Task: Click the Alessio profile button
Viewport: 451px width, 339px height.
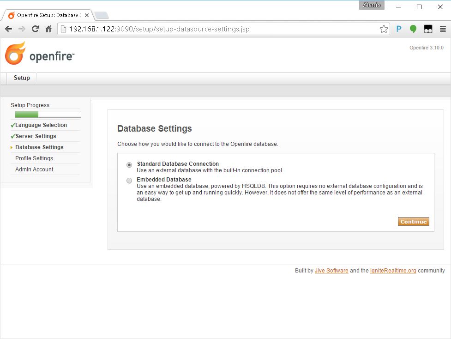Action: 372,5
